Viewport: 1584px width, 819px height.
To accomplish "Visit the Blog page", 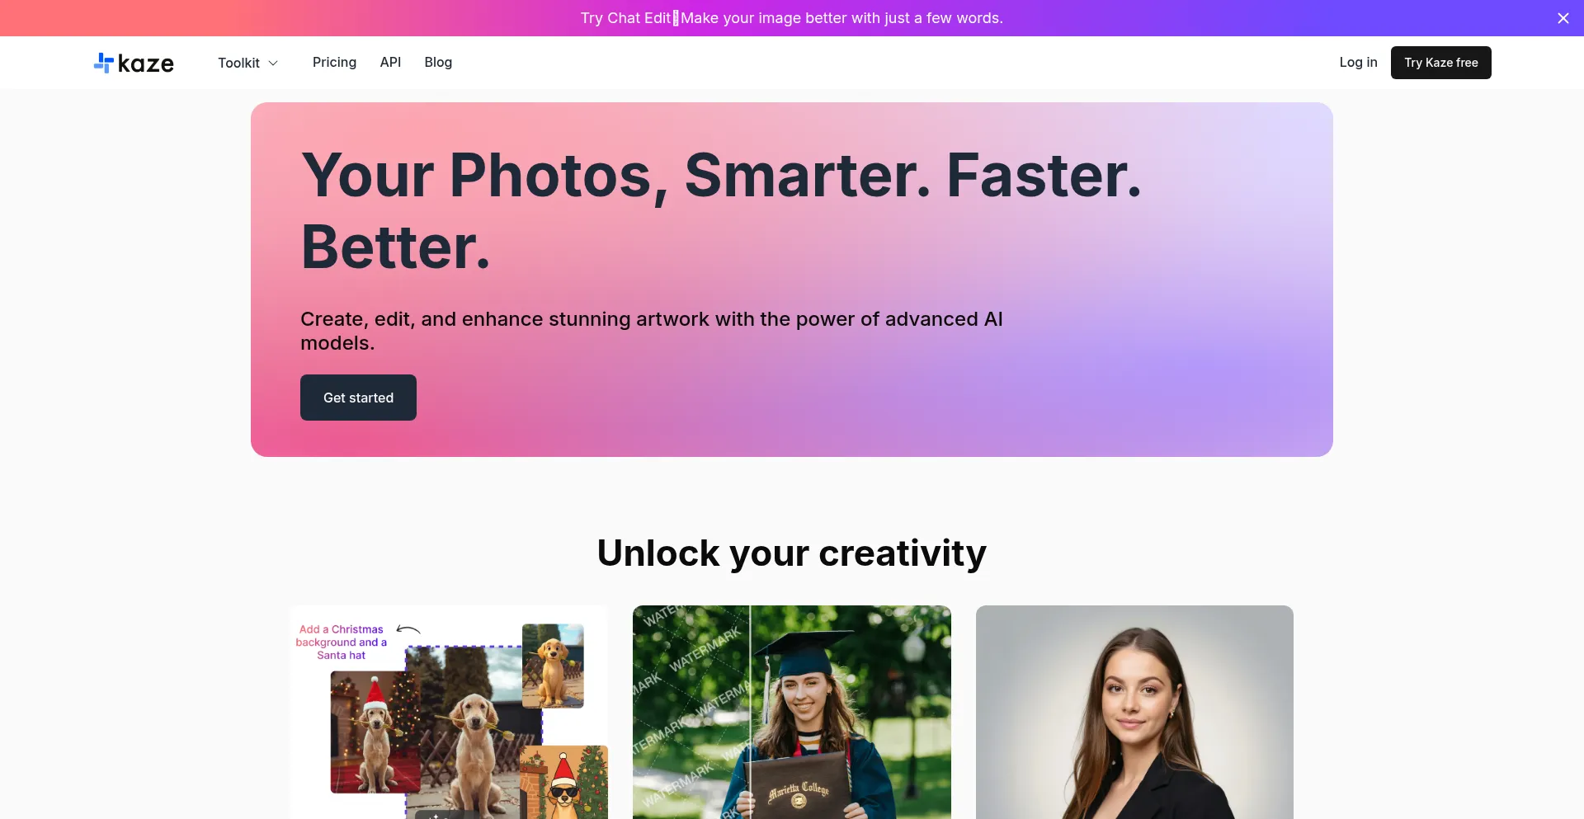I will point(438,63).
